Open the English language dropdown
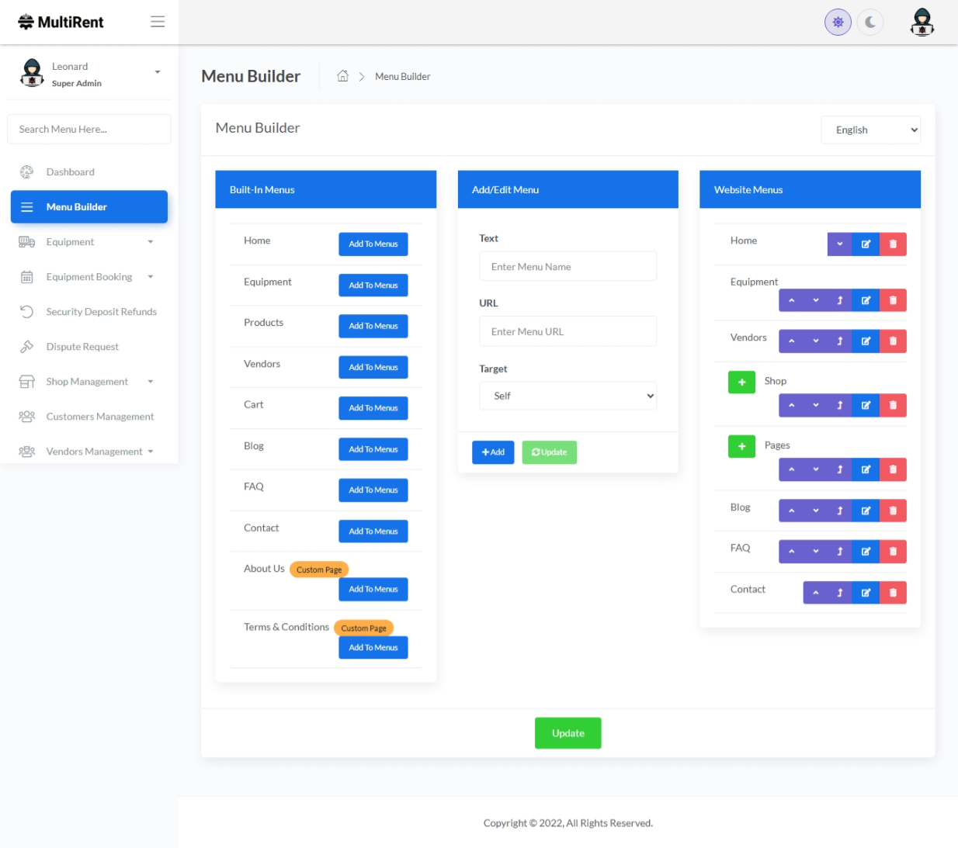 870,130
